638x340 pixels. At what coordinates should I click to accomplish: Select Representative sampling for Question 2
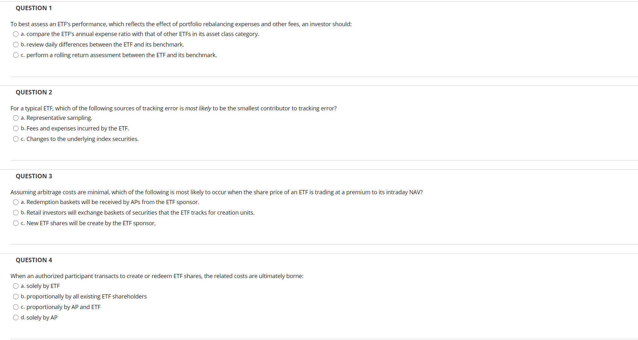pyautogui.click(x=16, y=118)
